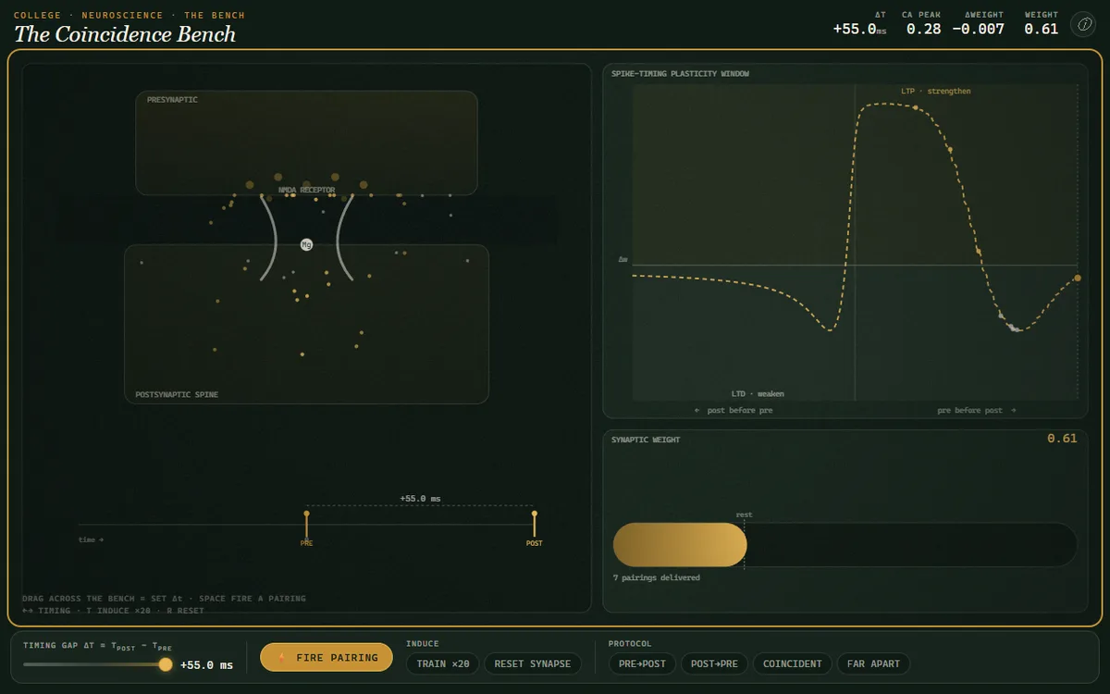Click the PRE spike marker on timeline
Screen dimensions: 1110x694
pos(306,524)
